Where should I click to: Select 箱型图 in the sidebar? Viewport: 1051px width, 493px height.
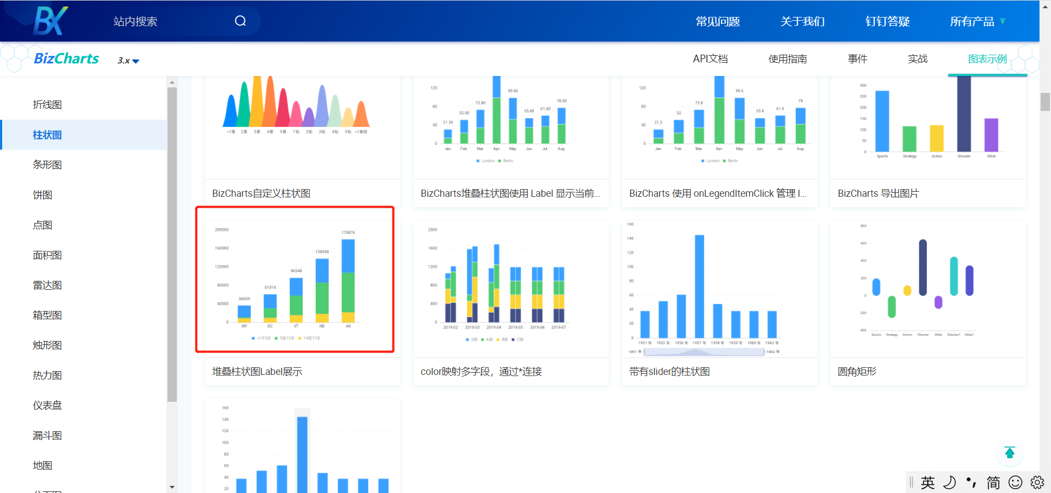[47, 315]
